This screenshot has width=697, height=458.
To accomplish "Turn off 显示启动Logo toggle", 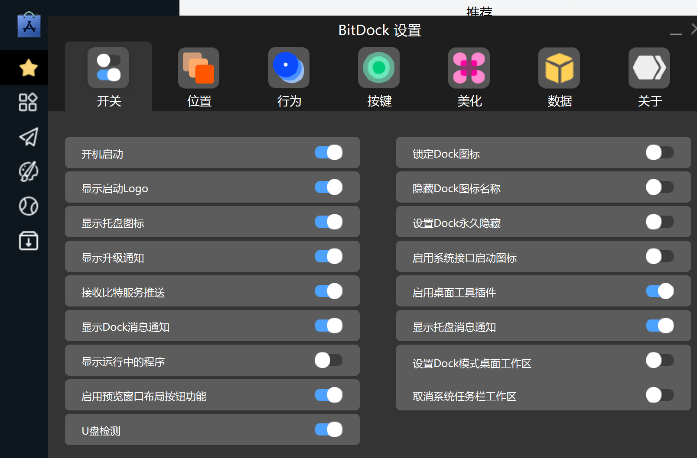I will click(329, 187).
